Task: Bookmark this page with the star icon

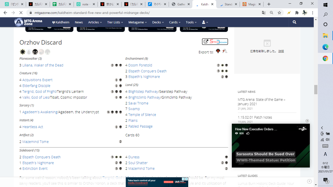Action: click(x=279, y=13)
